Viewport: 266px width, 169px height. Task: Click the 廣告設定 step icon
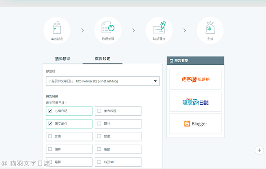point(57,30)
